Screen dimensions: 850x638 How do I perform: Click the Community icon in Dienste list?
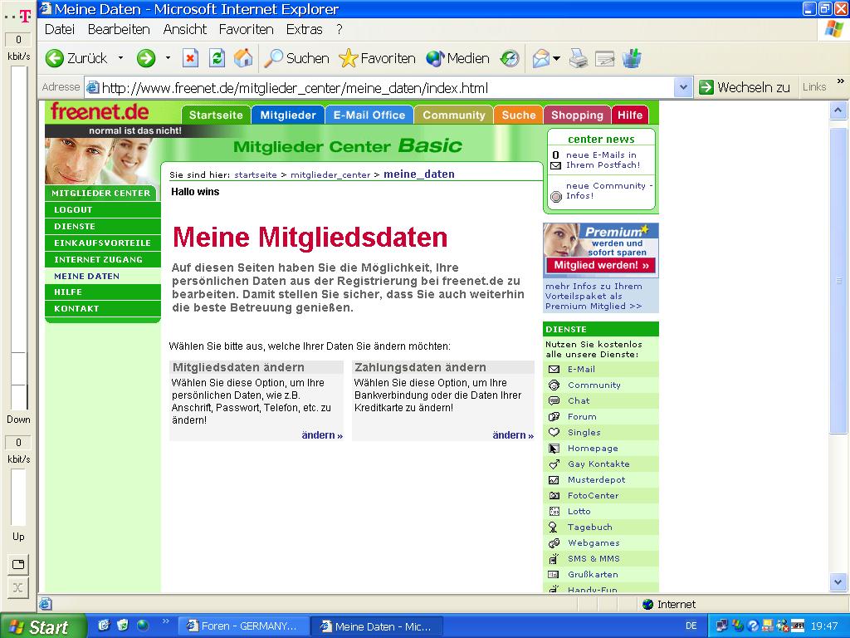tap(554, 385)
